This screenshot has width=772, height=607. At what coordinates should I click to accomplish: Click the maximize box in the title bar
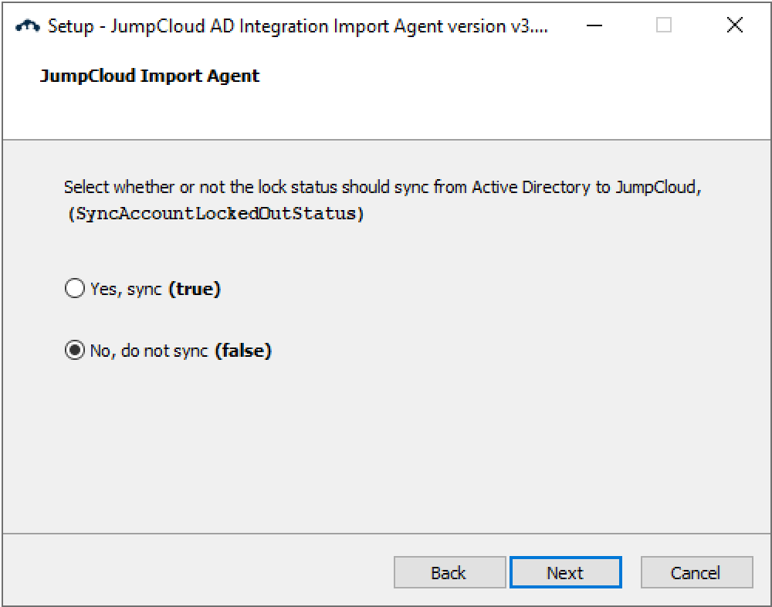664,25
